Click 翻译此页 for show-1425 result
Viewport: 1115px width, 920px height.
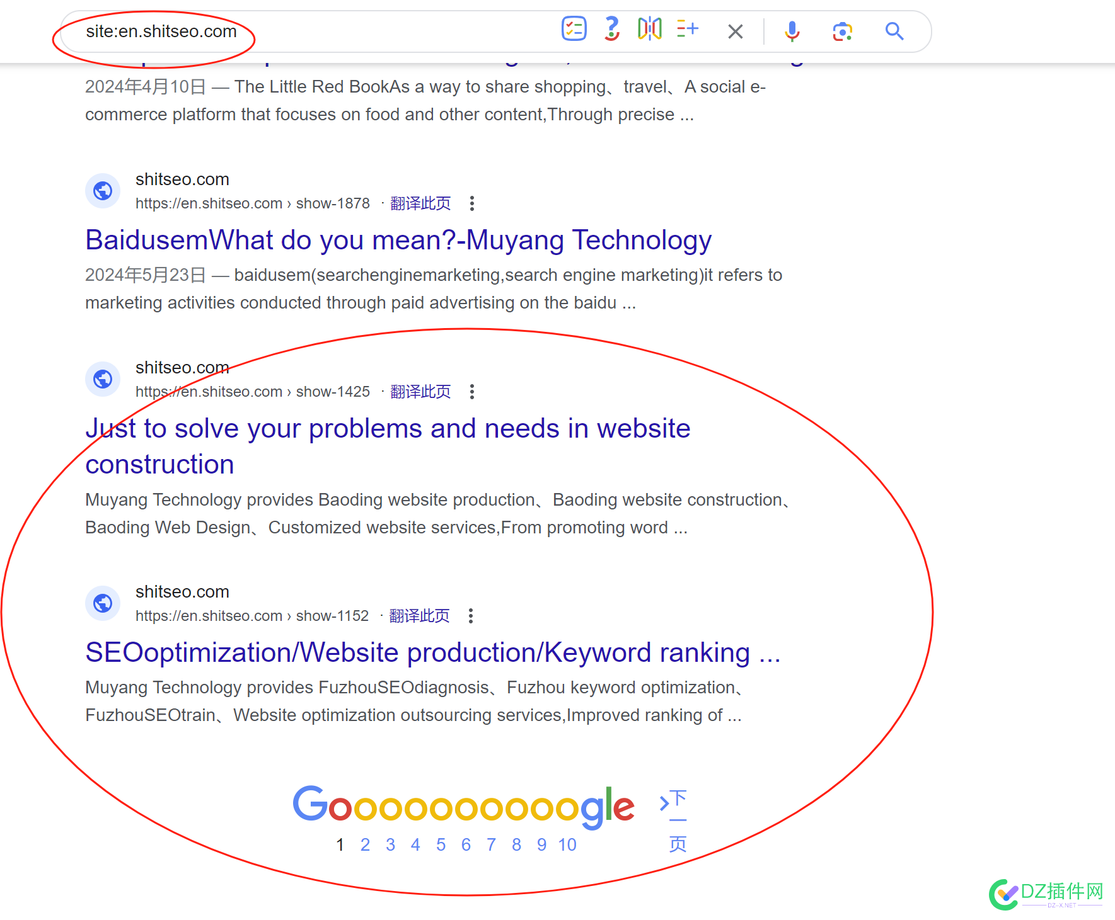pos(420,392)
